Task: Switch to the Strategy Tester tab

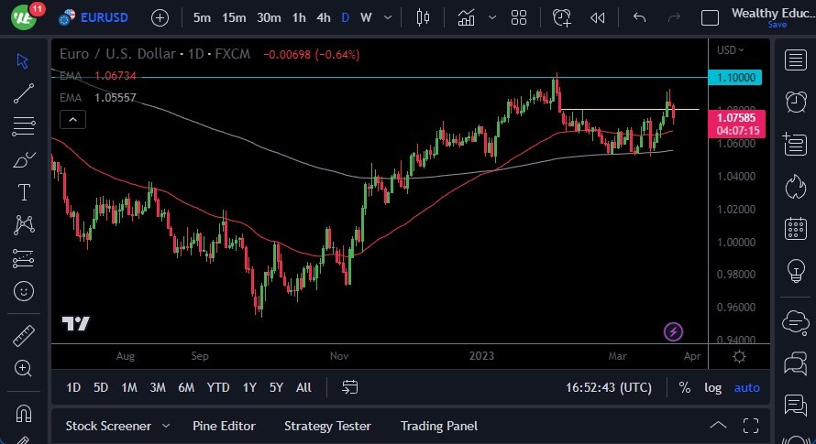Action: 327,426
